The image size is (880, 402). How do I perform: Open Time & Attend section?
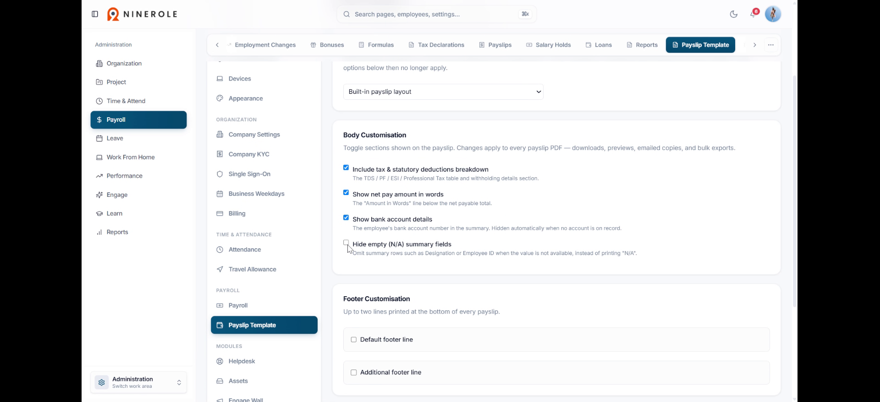pyautogui.click(x=138, y=101)
